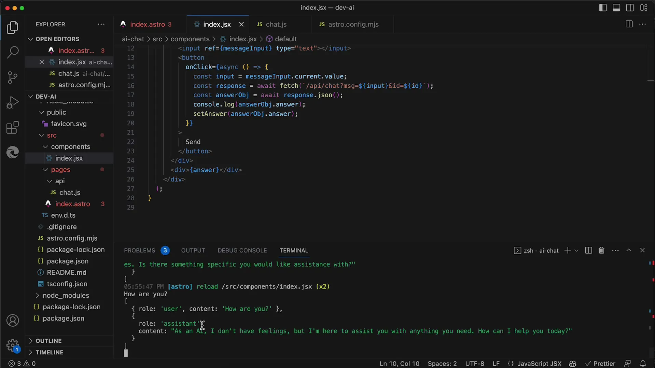Image resolution: width=655 pixels, height=368 pixels.
Task: Open the Accounts menu icon
Action: 13,321
